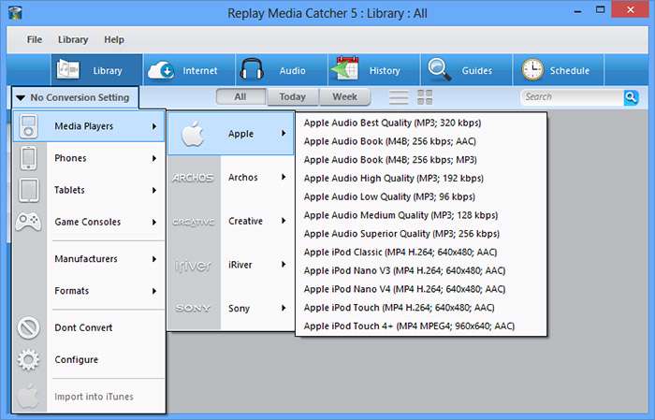Viewport: 655px width, 420px height.
Task: Switch to list view icon
Action: coord(399,97)
